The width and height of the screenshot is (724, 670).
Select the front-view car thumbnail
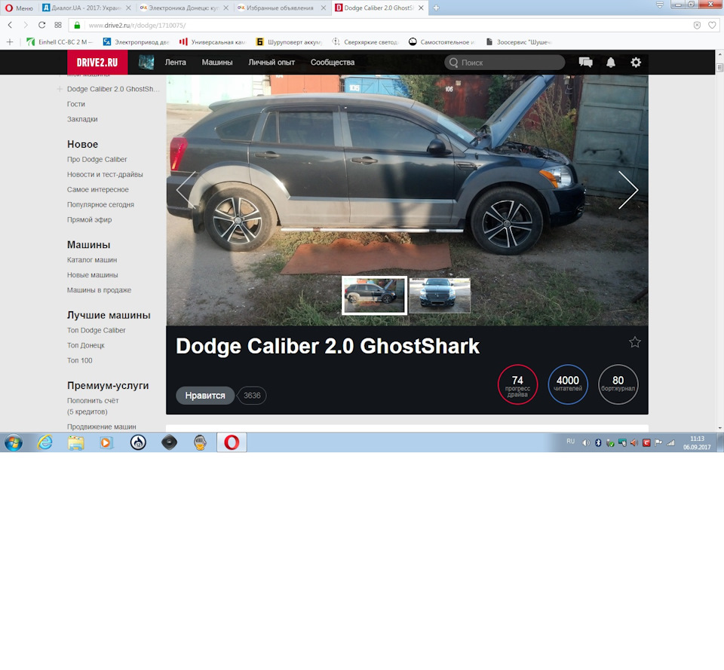[x=440, y=295]
